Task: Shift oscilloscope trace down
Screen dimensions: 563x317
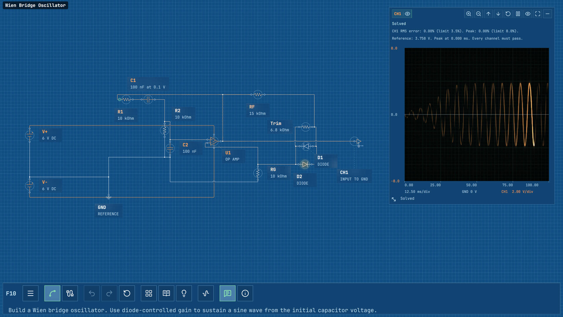Action: (498, 14)
